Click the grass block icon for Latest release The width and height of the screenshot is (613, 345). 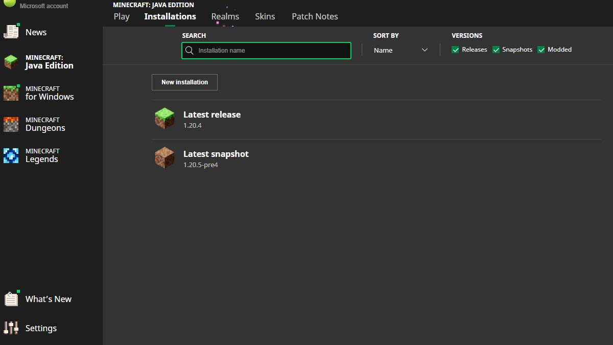coord(164,118)
